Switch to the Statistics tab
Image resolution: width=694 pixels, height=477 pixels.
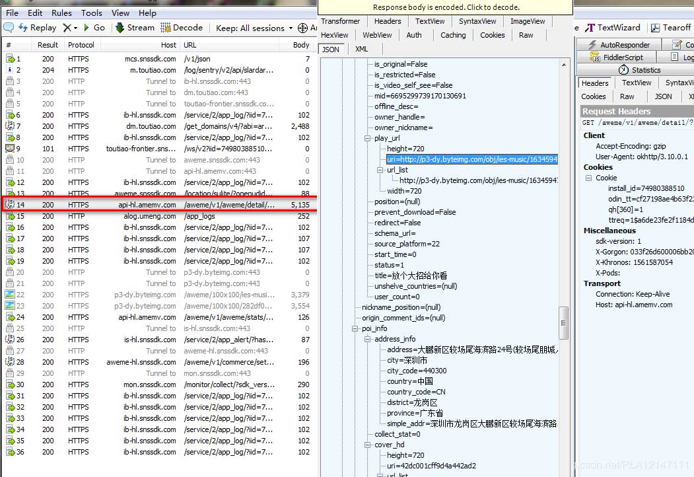click(x=640, y=70)
